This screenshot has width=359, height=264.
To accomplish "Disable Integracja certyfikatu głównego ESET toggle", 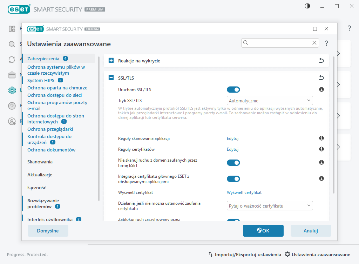I will [x=233, y=178].
